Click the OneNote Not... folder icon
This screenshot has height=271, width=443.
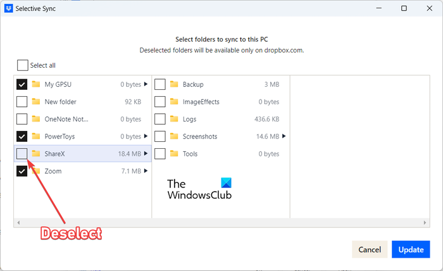[x=36, y=119]
